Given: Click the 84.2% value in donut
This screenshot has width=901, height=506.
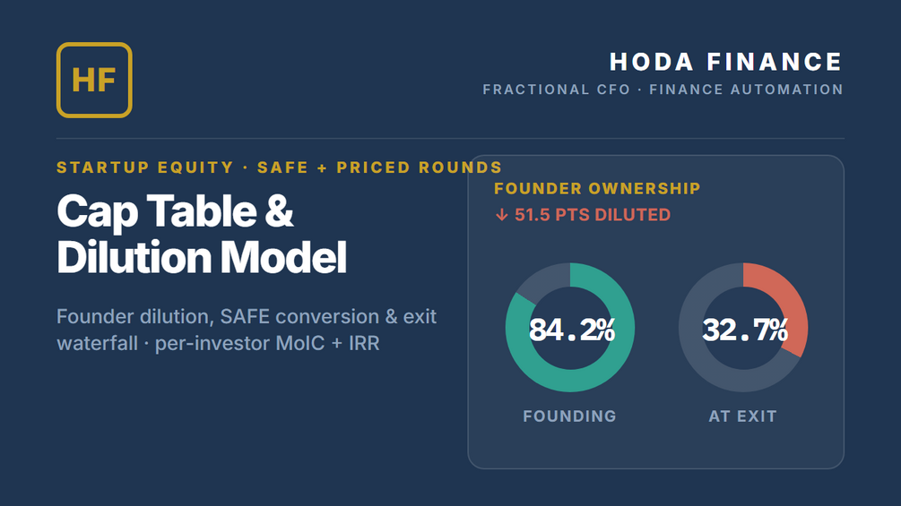Looking at the screenshot, I should 572,330.
